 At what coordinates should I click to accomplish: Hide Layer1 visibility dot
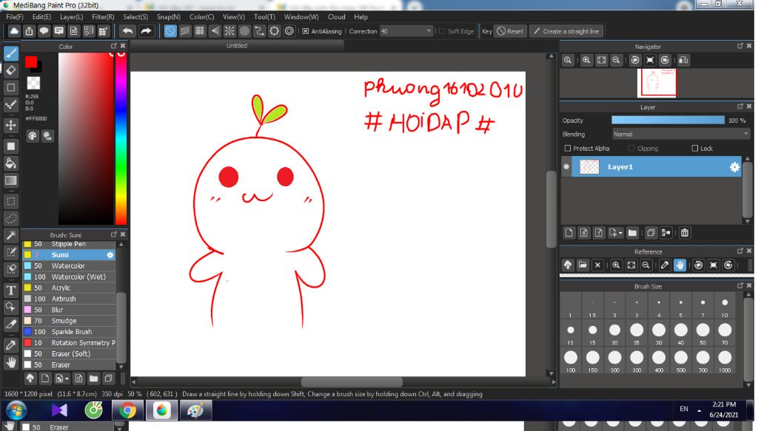(x=566, y=167)
